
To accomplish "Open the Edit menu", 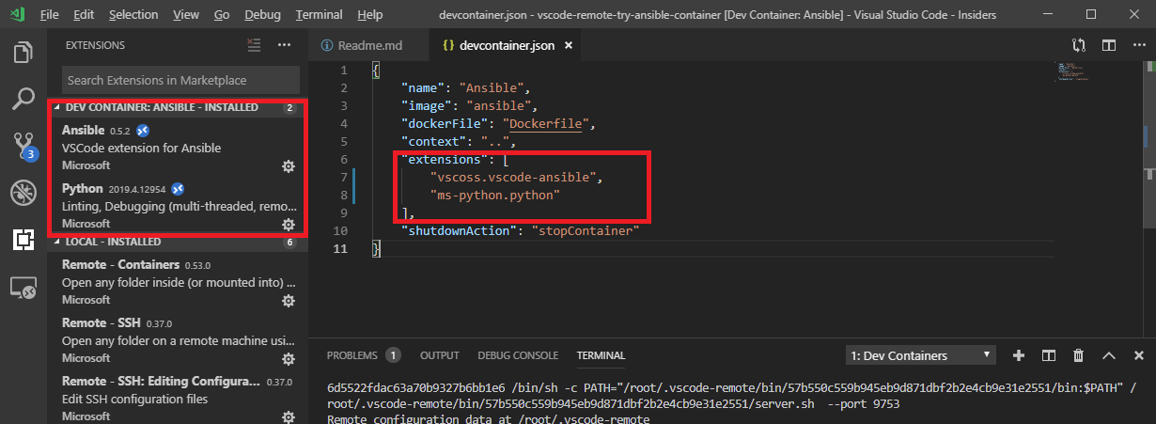I will tap(84, 15).
